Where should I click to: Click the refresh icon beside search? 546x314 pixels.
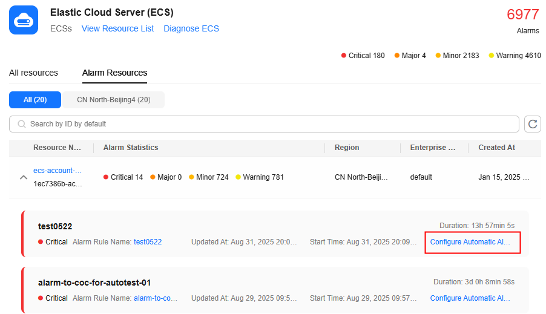coord(532,124)
